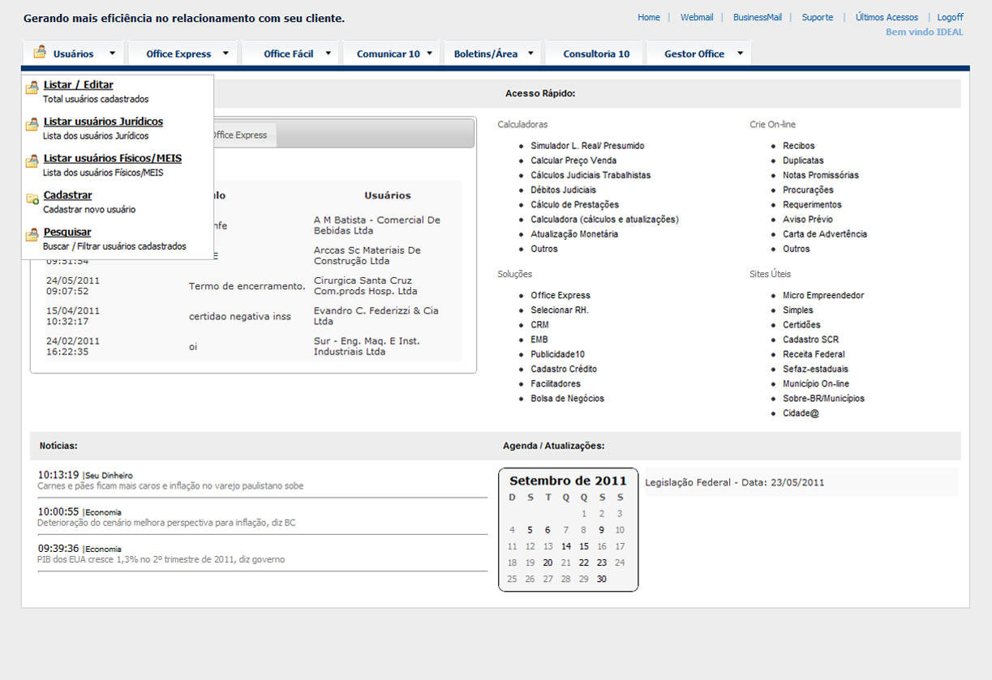Click 'Termo de encerramento.' entry
The height and width of the screenshot is (680, 992).
point(247,286)
